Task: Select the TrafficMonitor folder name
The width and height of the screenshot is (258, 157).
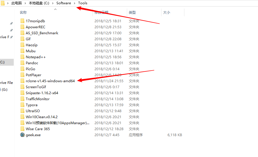Action: (x=38, y=99)
